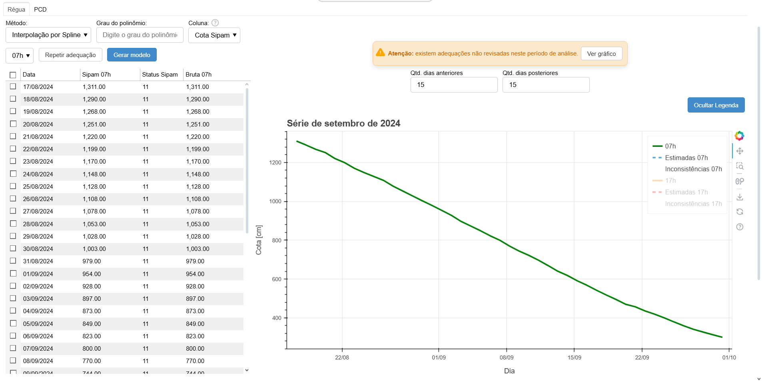Switch to the PCD tab

[40, 9]
